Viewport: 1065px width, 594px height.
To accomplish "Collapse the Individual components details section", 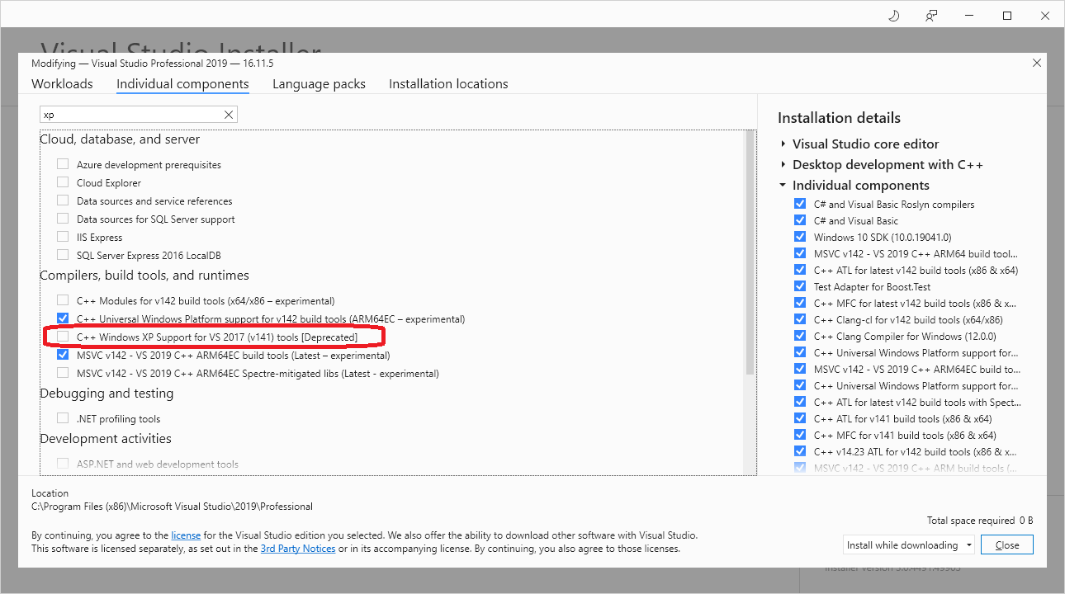I will point(783,185).
